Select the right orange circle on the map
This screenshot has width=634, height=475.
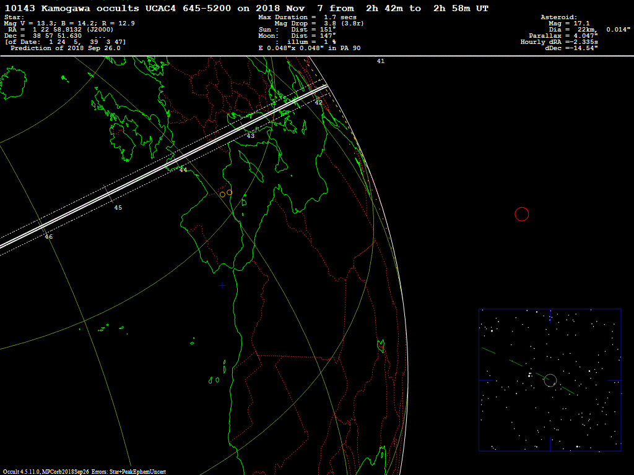tap(230, 192)
